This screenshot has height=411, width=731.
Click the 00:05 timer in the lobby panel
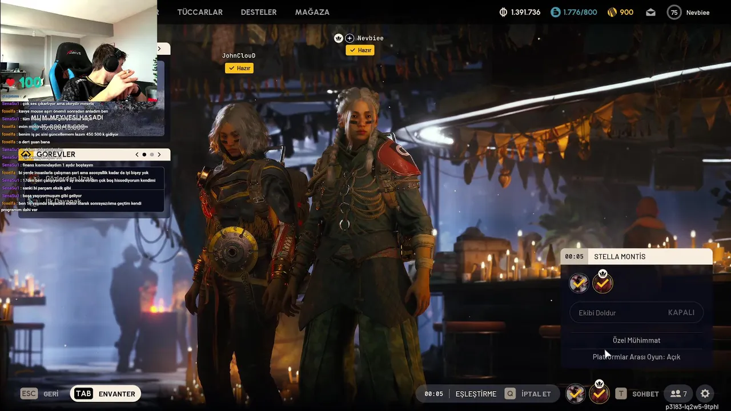[x=574, y=257]
